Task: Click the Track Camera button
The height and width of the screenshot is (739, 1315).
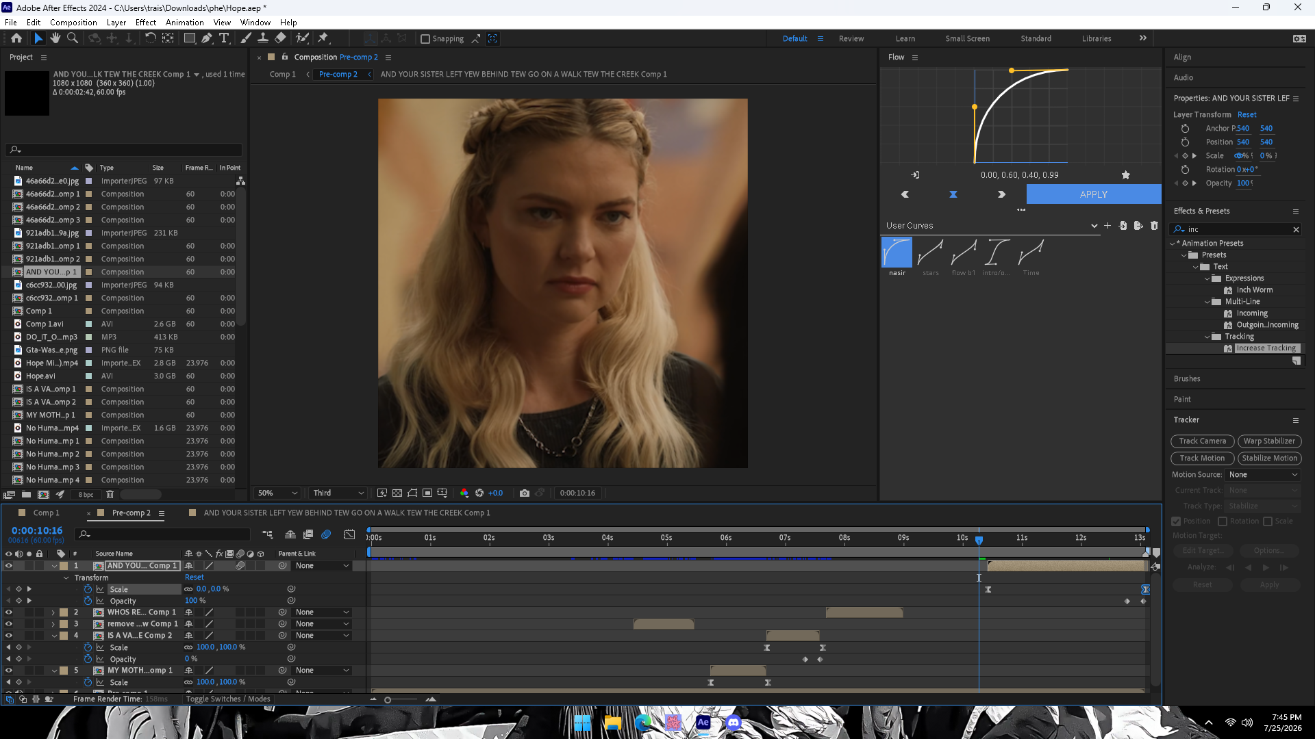Action: coord(1203,441)
